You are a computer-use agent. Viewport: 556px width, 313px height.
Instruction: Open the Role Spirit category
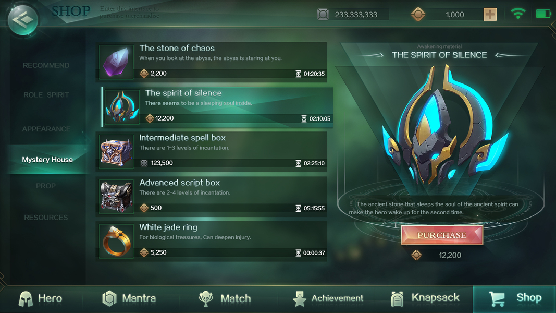[46, 95]
